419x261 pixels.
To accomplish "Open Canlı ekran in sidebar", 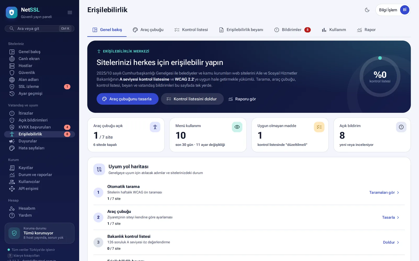I will [x=40, y=59].
